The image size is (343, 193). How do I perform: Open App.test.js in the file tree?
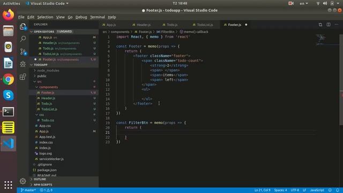[x=47, y=137]
